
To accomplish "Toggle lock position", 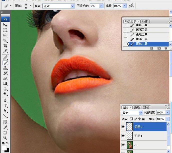I will pos(139,119).
